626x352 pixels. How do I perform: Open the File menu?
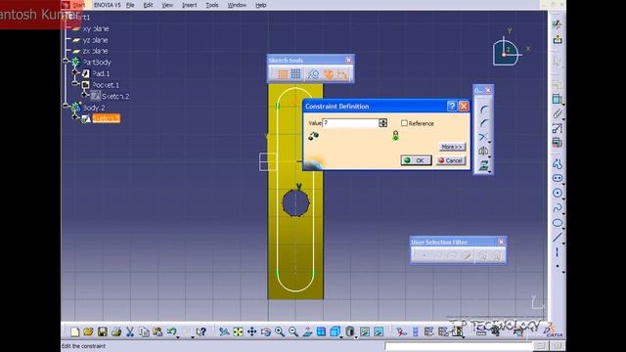(x=130, y=5)
